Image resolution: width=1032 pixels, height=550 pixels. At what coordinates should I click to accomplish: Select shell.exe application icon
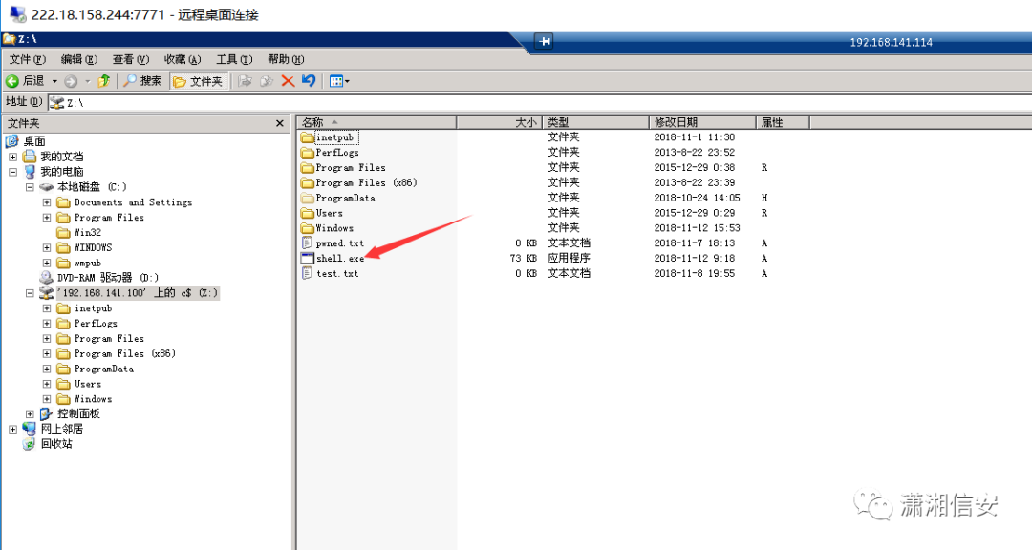[x=308, y=259]
